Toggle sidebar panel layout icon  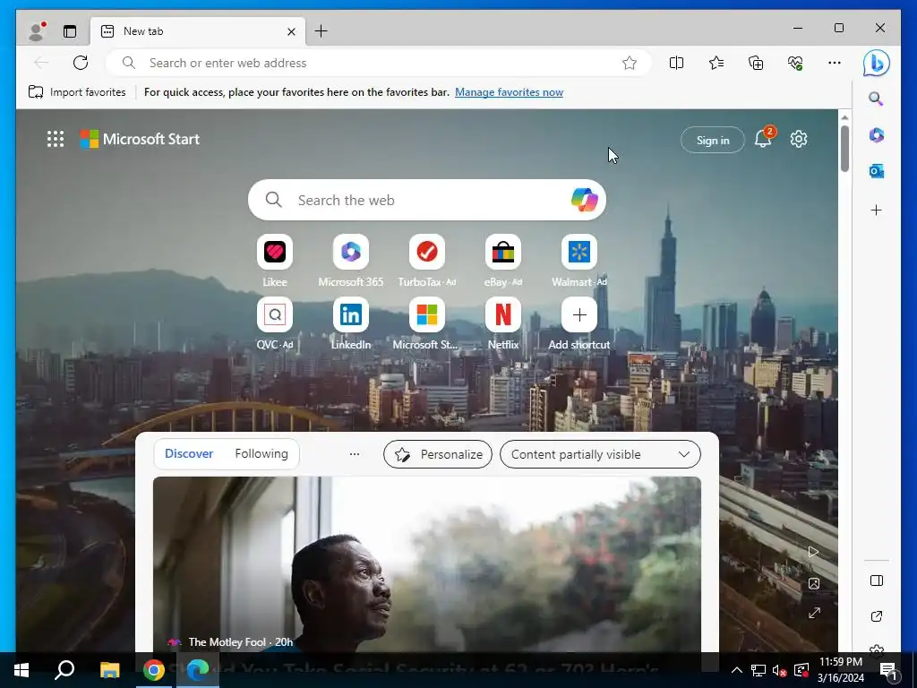coord(876,580)
